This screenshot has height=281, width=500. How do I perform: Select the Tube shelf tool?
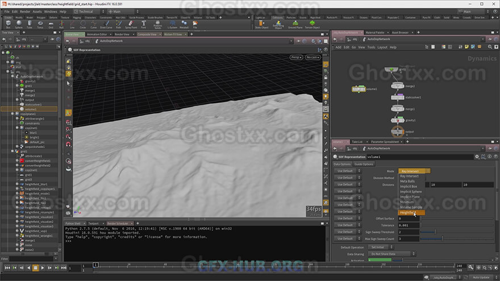pos(30,24)
